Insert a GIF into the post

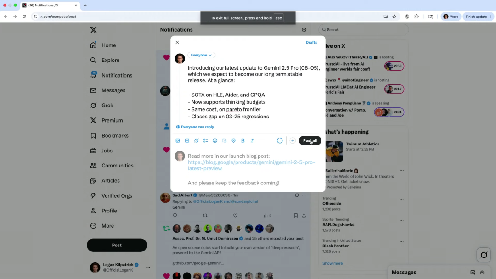(187, 140)
